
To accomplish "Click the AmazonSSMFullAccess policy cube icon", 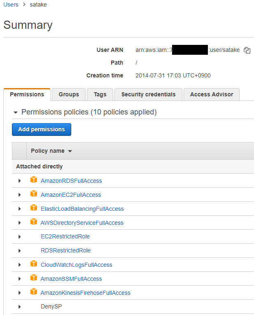I will click(34, 278).
